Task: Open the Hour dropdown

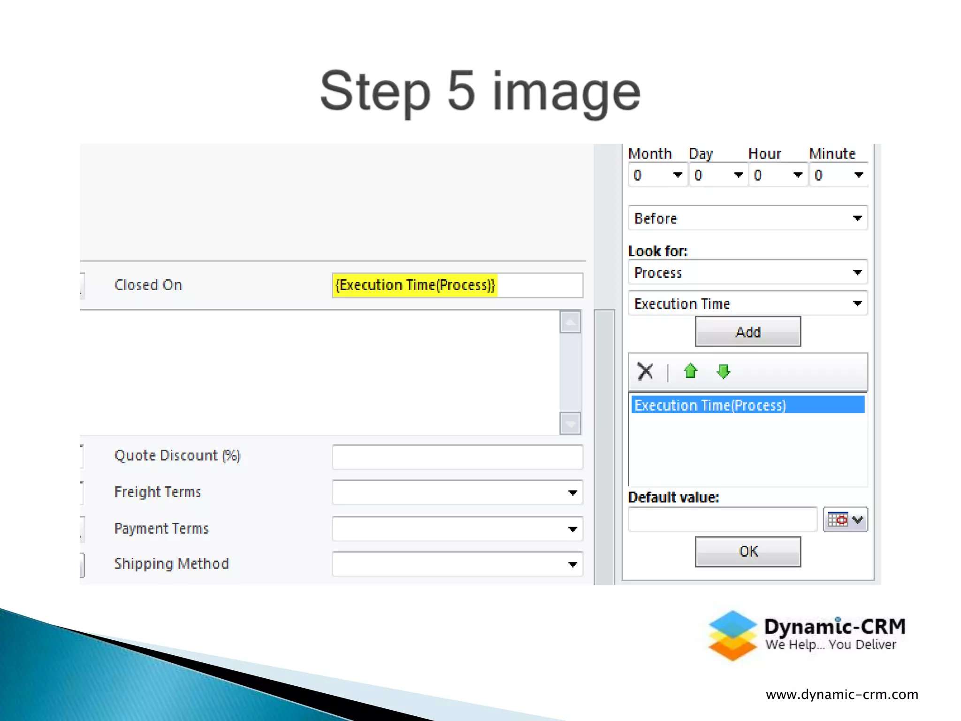Action: pyautogui.click(x=778, y=175)
